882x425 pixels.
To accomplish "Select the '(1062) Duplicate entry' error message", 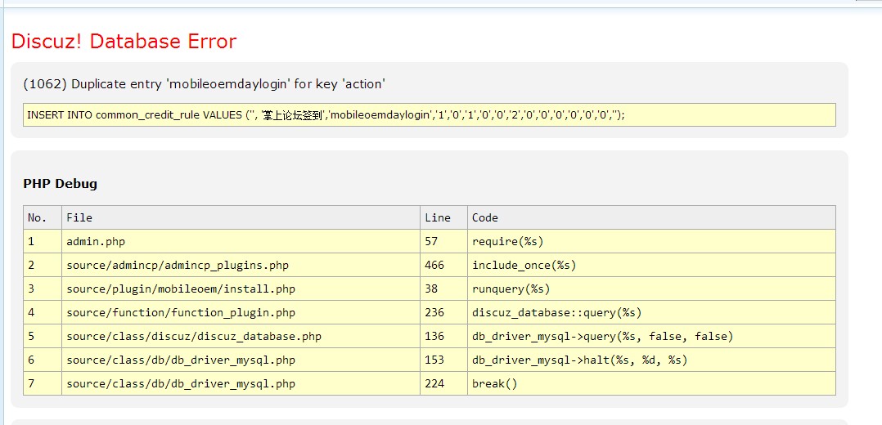I will tap(205, 84).
